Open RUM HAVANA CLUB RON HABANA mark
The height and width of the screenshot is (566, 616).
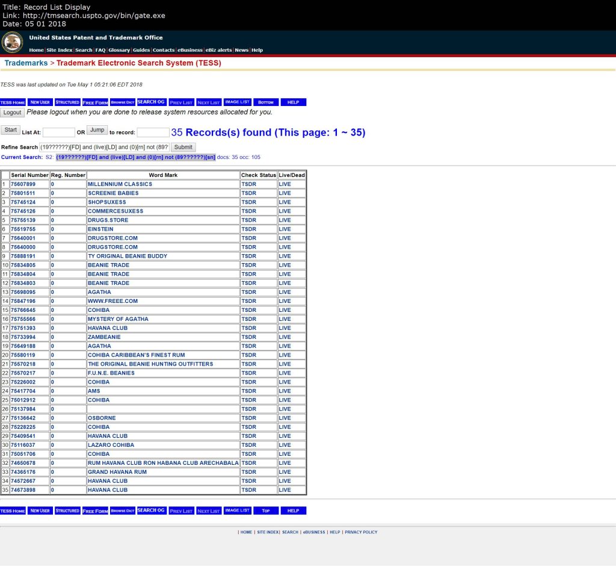163,464
